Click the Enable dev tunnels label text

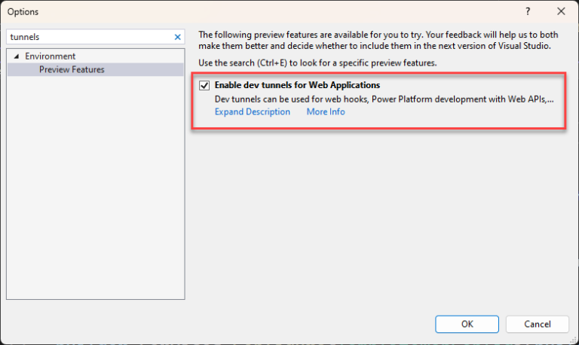tap(297, 85)
